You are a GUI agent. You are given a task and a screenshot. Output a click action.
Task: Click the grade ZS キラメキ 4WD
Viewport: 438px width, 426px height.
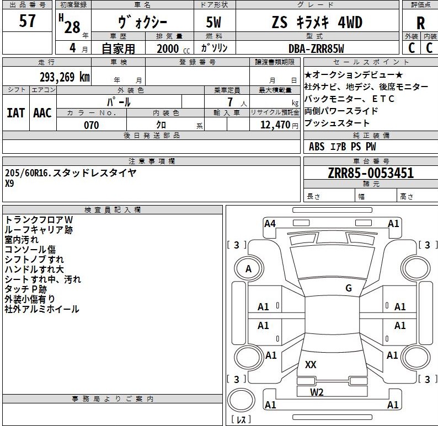[317, 22]
